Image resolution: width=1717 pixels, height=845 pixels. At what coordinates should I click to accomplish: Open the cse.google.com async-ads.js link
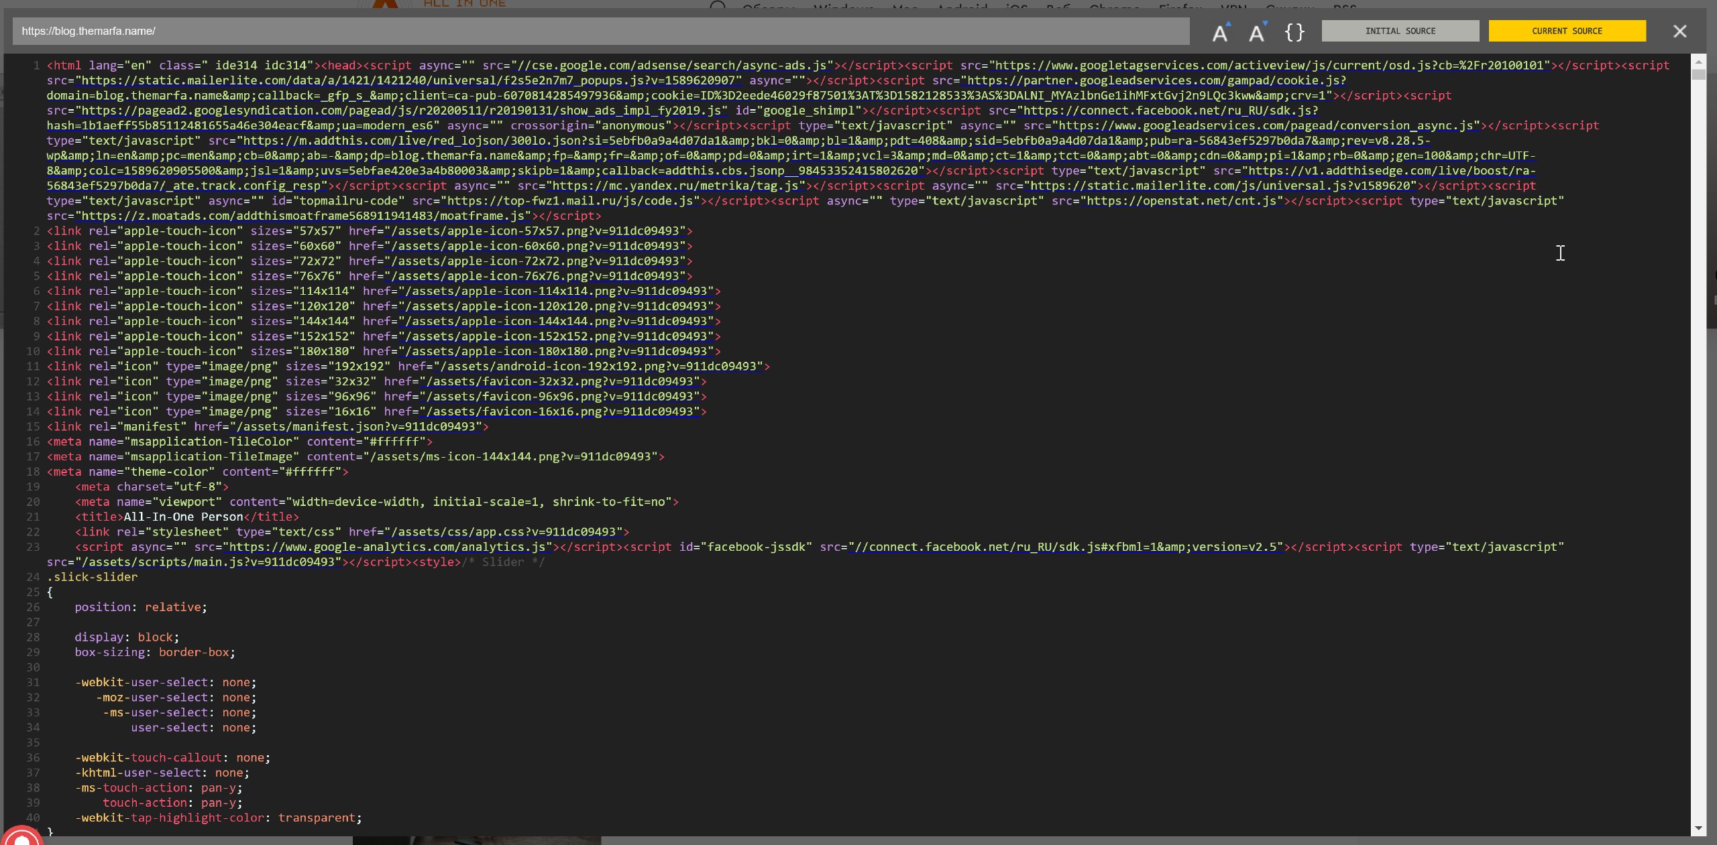672,66
